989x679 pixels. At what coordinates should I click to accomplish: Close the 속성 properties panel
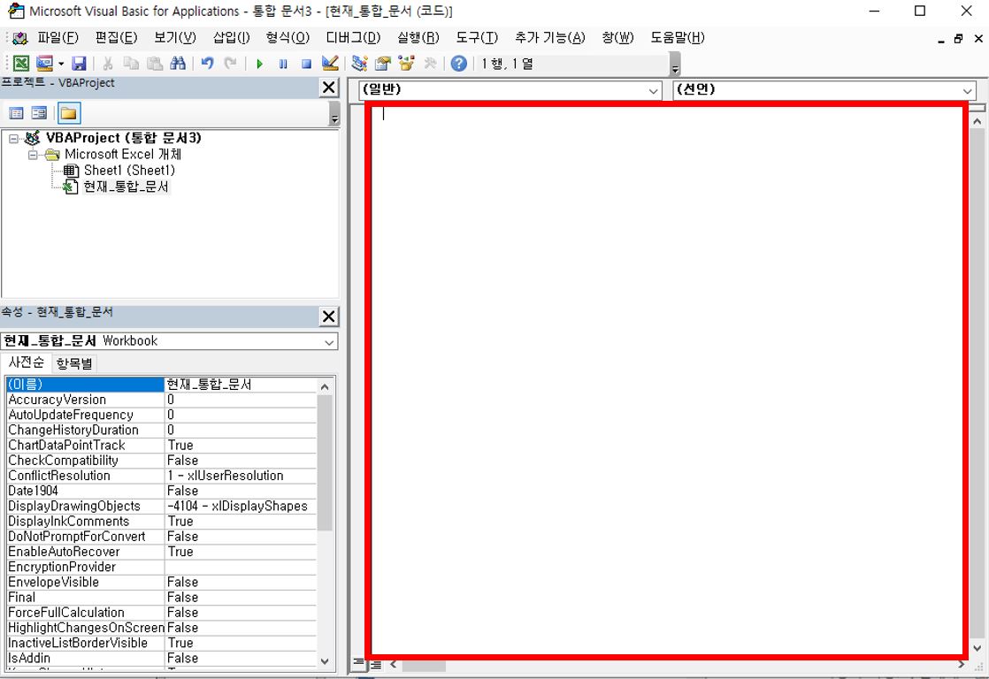tap(328, 317)
